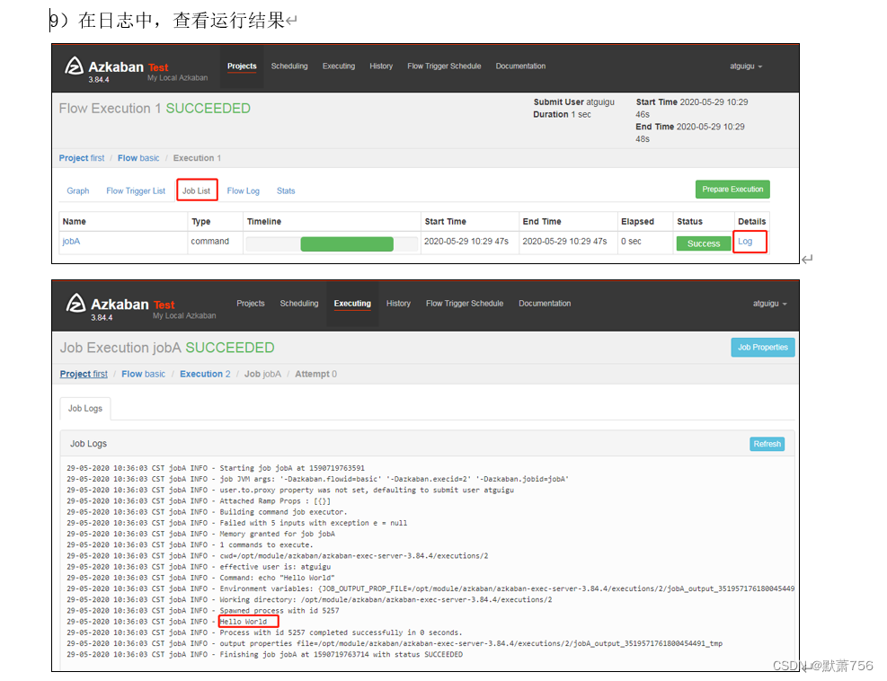Open Scheduling in the bottom navbar
Image resolution: width=887 pixels, height=681 pixels.
(x=299, y=304)
